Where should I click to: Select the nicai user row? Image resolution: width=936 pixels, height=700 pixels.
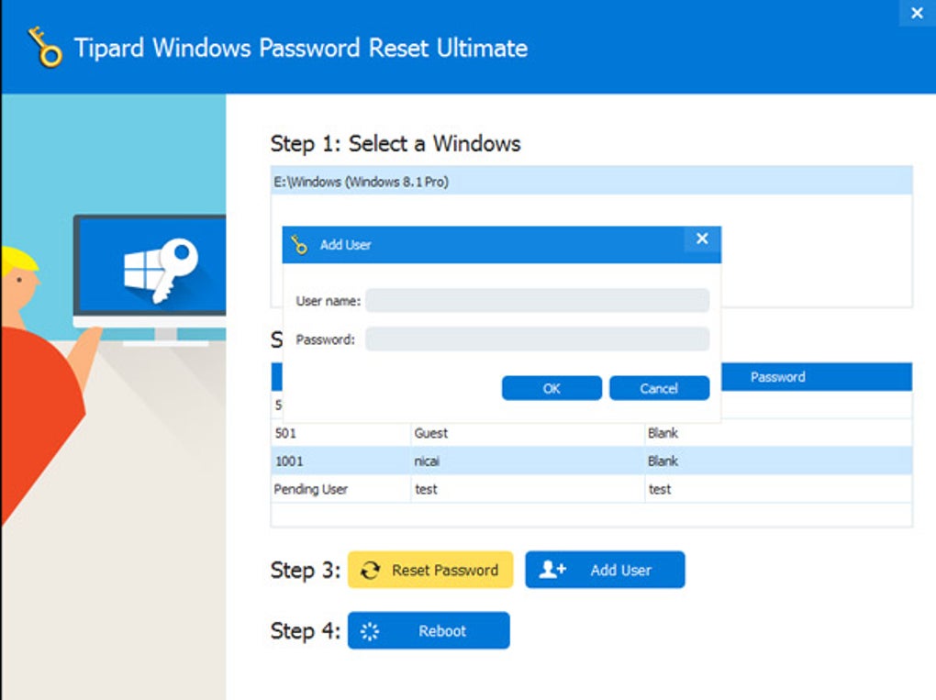pyautogui.click(x=591, y=461)
